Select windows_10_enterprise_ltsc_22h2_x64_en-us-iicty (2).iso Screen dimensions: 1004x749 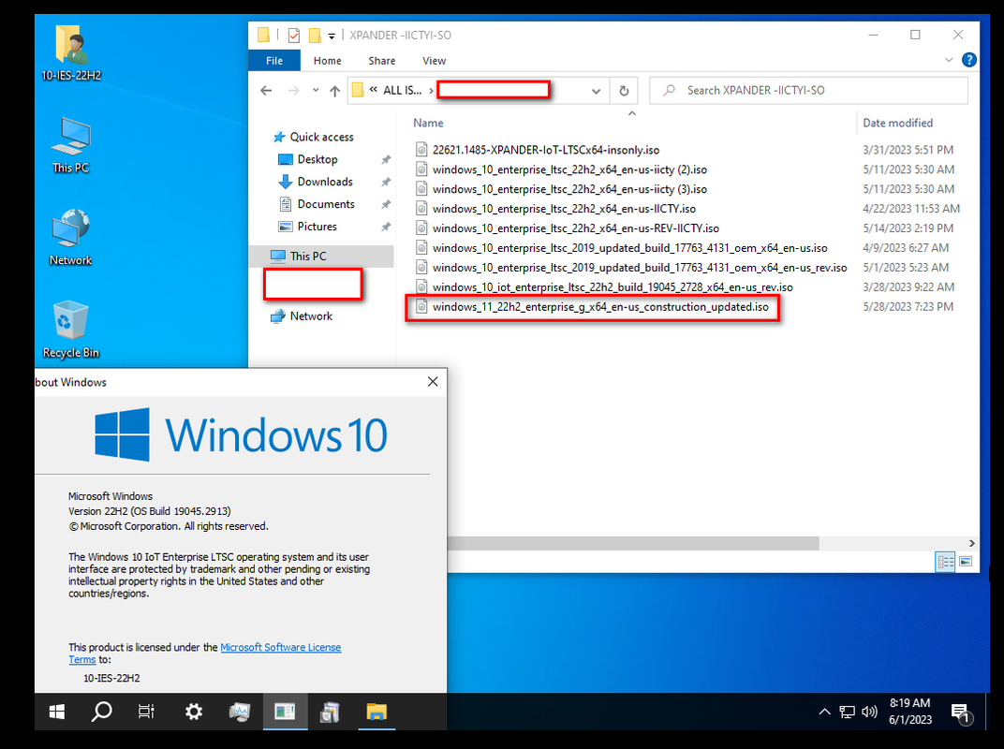click(x=569, y=169)
